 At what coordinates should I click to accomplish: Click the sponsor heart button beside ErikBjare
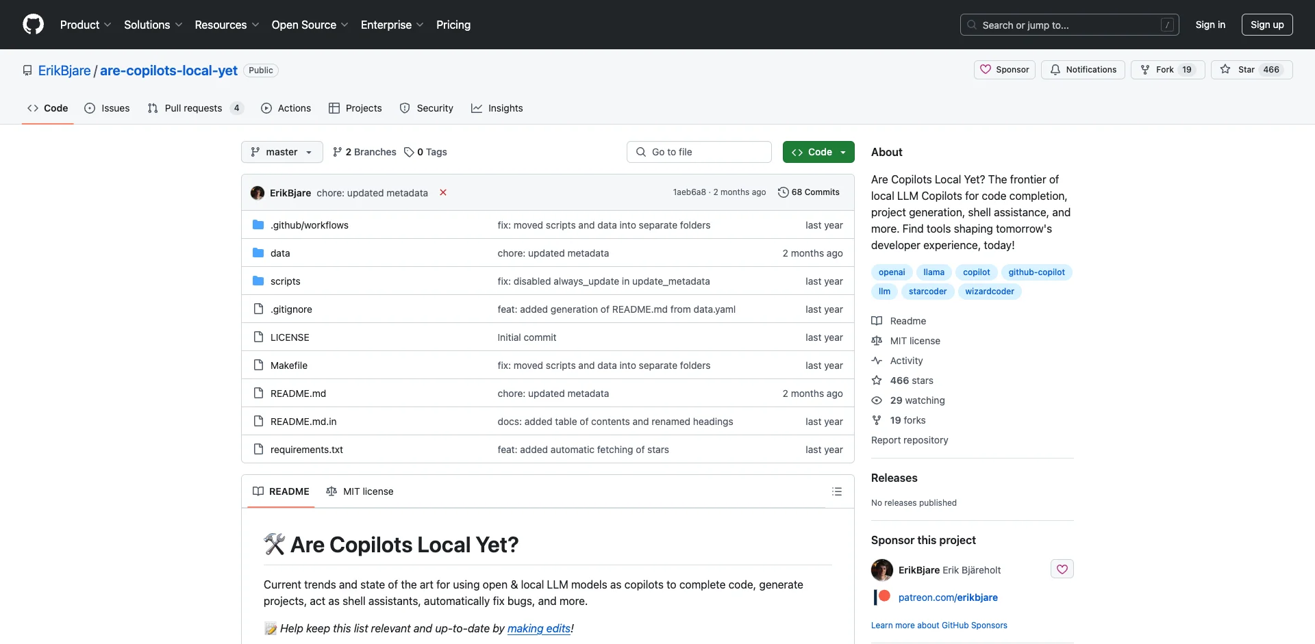click(x=1062, y=569)
